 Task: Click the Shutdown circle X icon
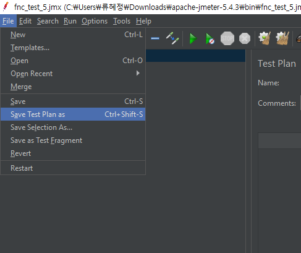[x=245, y=38]
